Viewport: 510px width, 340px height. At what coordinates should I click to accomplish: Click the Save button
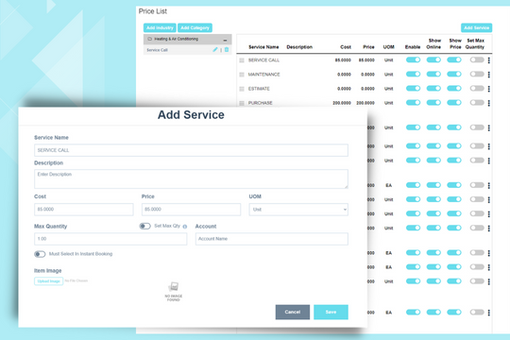(331, 312)
